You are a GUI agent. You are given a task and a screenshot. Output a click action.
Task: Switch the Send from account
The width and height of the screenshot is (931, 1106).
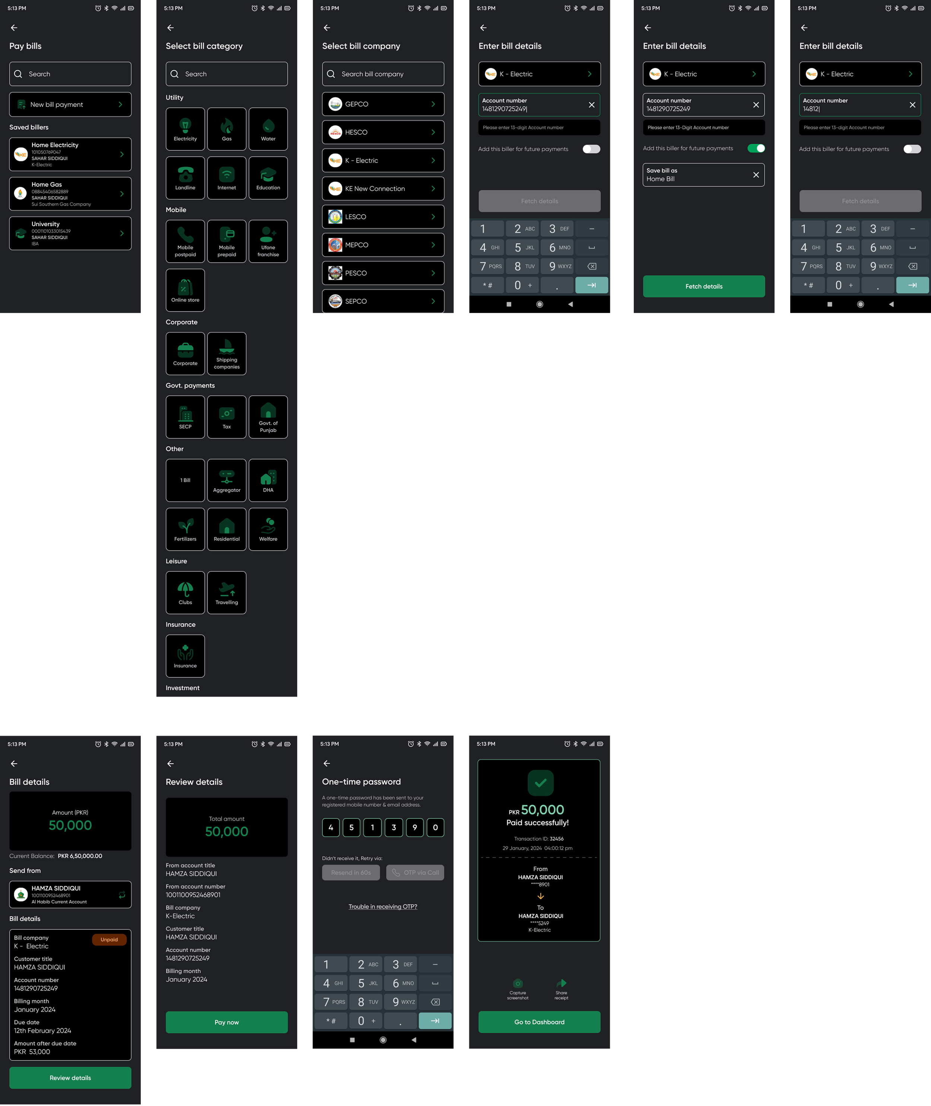coord(122,894)
